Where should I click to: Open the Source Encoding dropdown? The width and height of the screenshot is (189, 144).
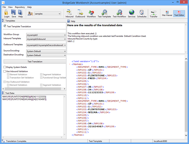(x=46, y=51)
